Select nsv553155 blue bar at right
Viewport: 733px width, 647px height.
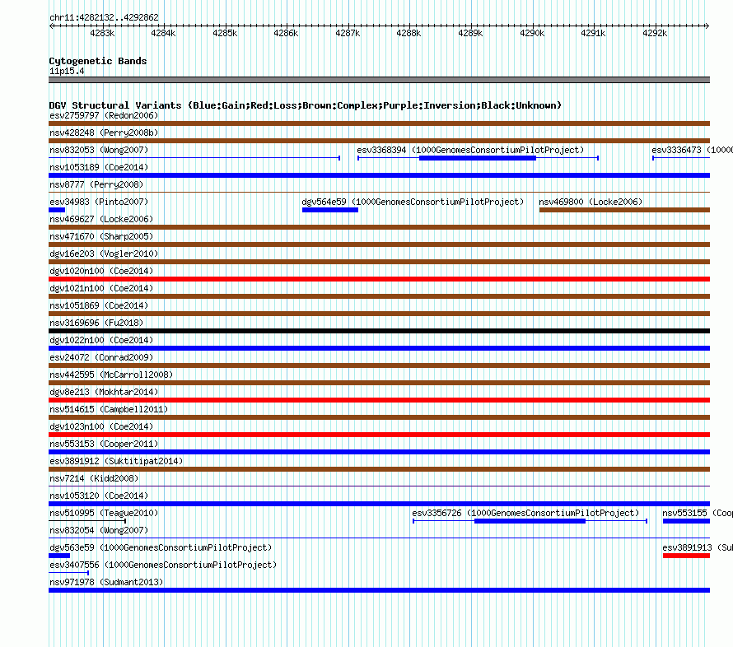point(686,521)
